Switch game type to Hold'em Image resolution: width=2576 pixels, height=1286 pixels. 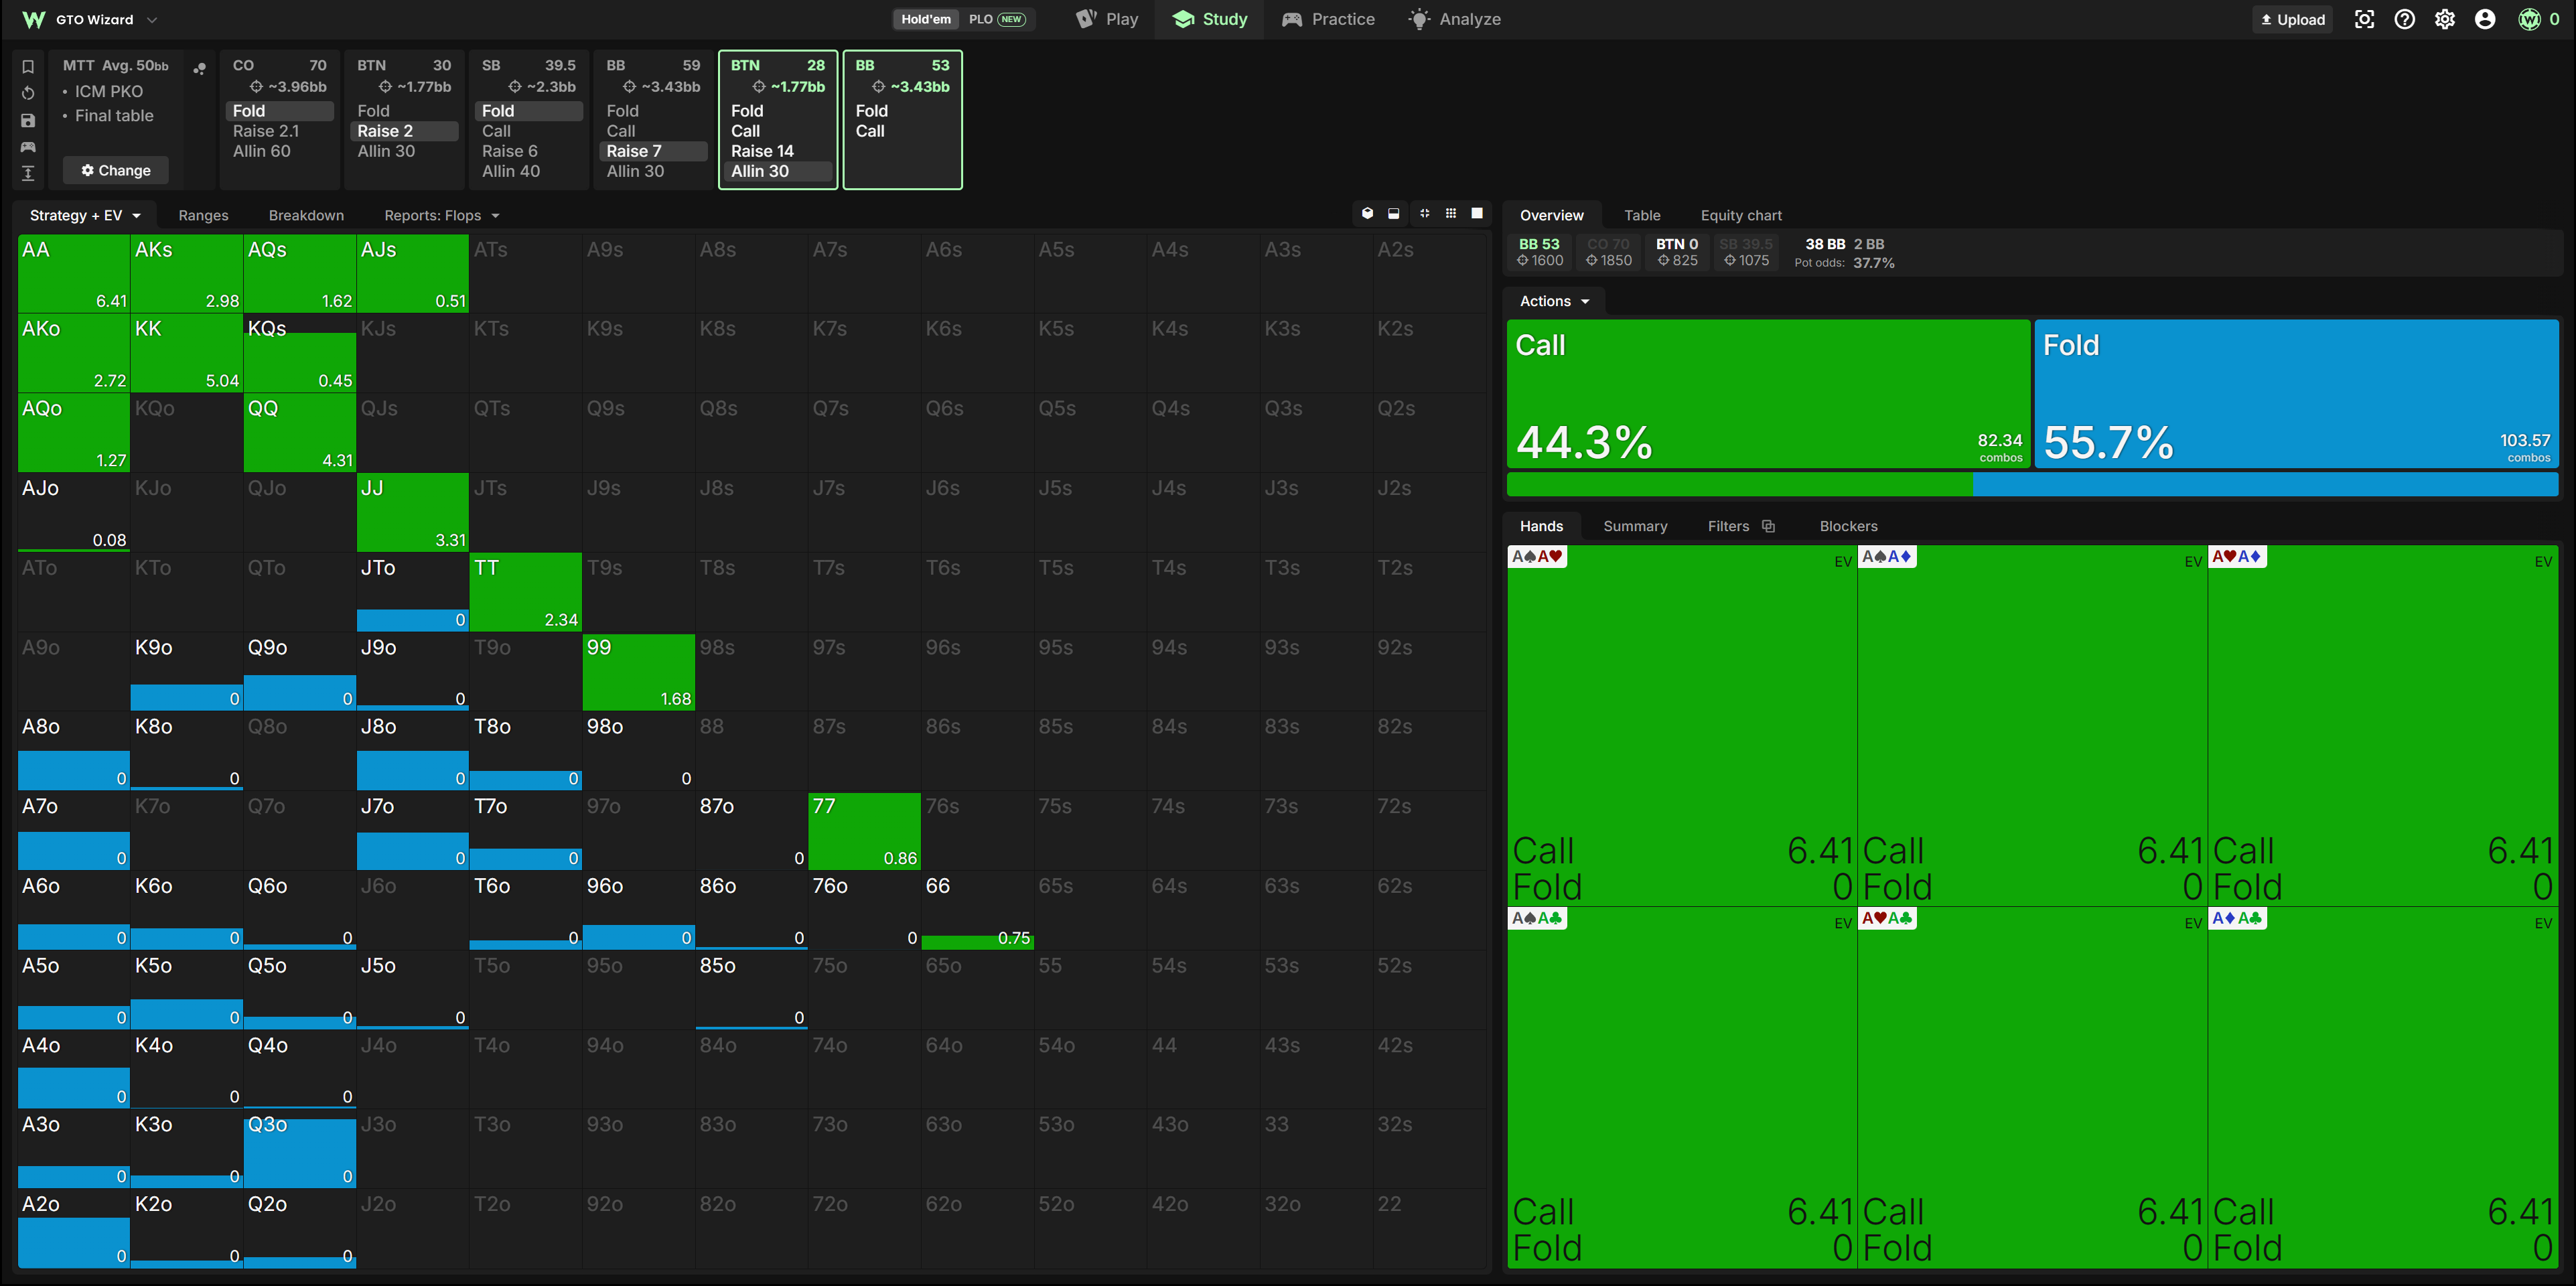926,19
